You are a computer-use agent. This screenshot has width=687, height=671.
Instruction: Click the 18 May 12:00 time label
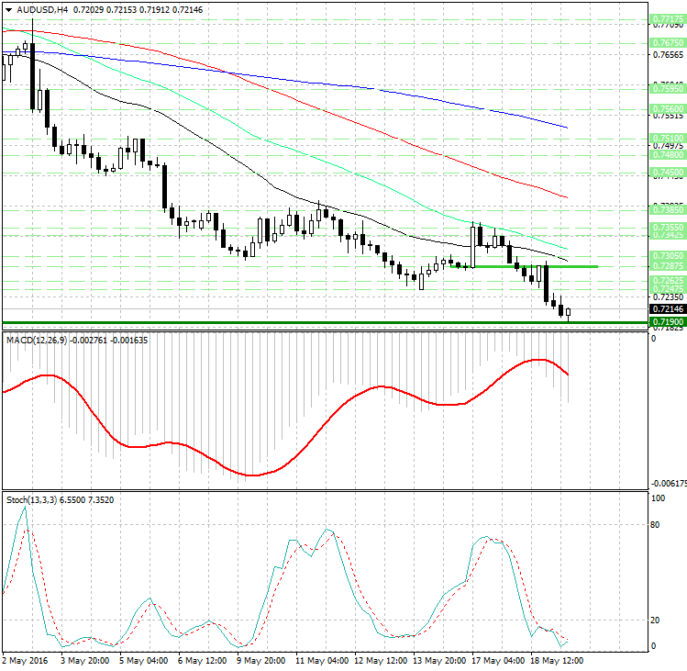[x=557, y=661]
